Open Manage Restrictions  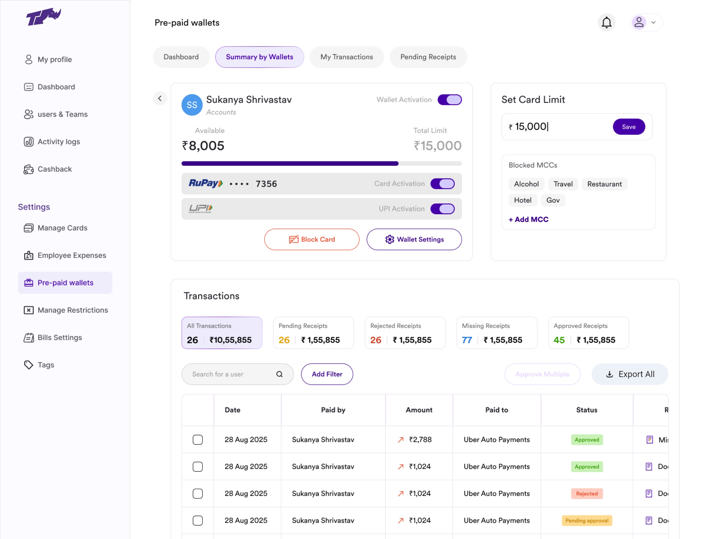point(66,310)
